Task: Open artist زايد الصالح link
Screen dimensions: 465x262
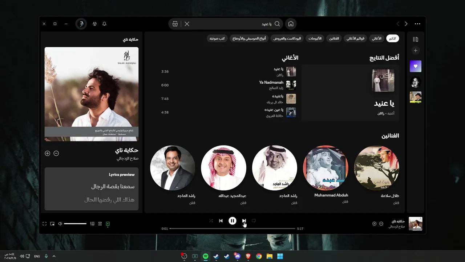Action: (x=276, y=88)
